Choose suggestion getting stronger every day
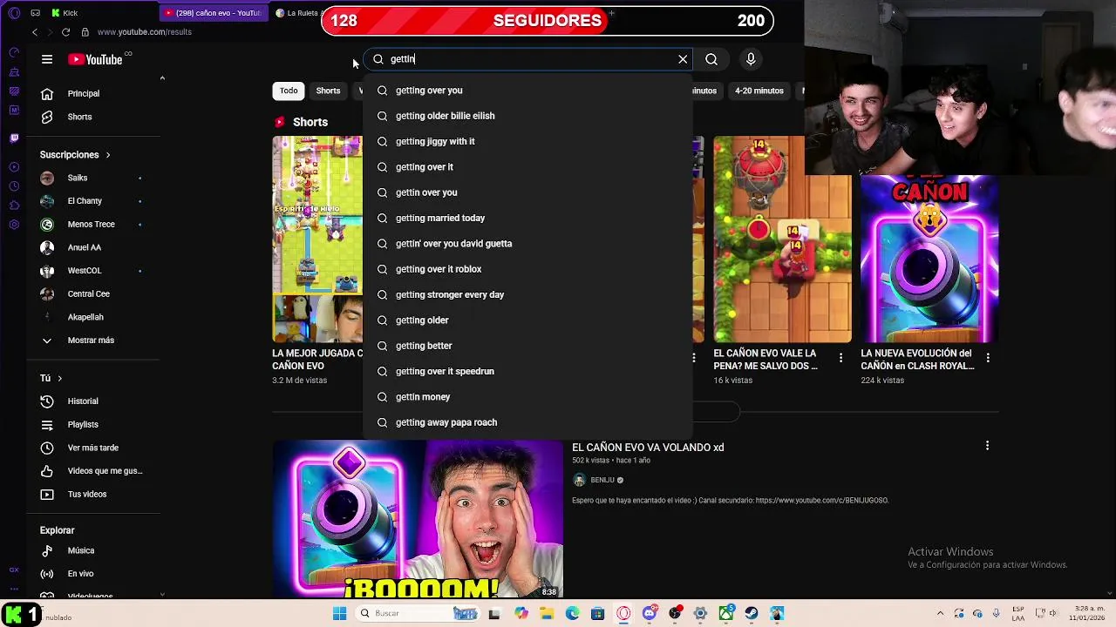The image size is (1116, 627). [x=528, y=294]
